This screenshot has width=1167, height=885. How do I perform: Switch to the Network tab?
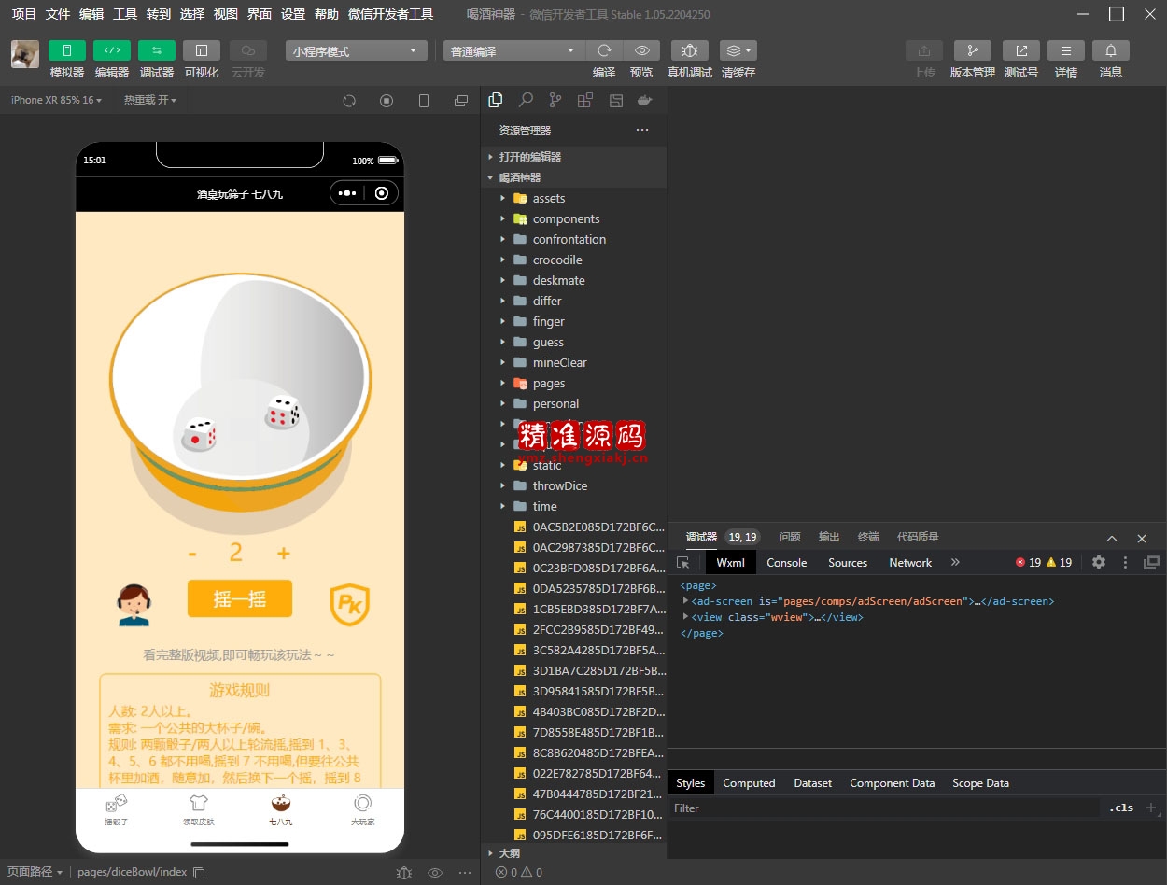[x=910, y=562]
